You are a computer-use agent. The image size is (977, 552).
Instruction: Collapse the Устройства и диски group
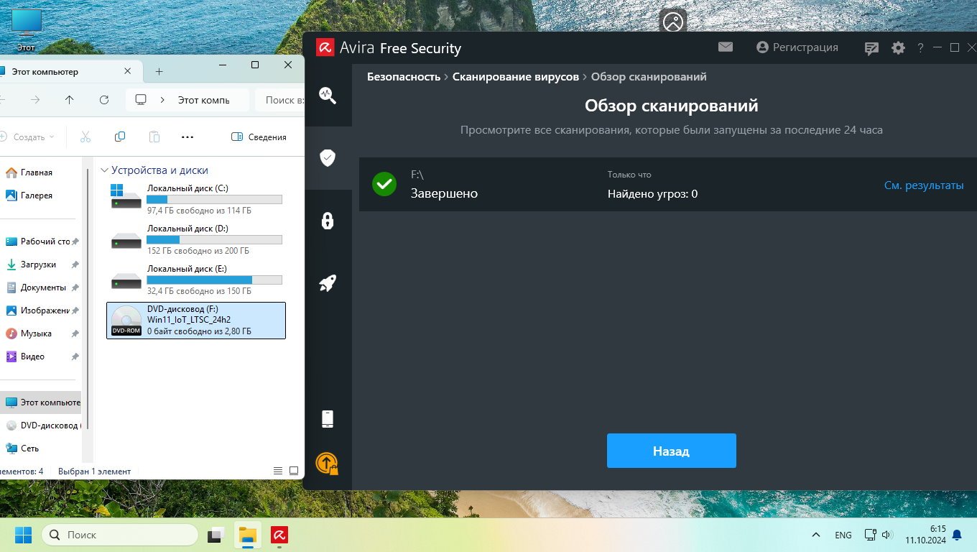coord(105,170)
